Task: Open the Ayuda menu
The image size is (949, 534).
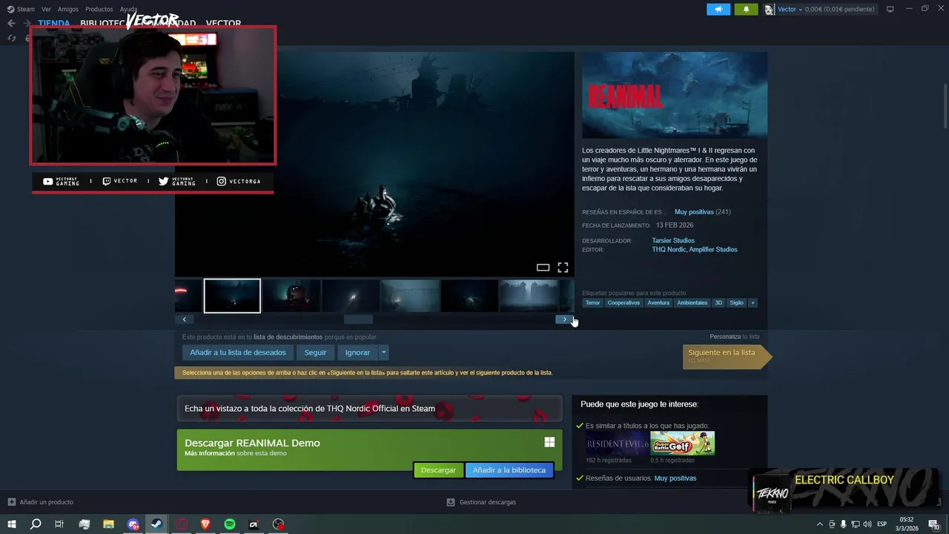Action: [x=128, y=9]
